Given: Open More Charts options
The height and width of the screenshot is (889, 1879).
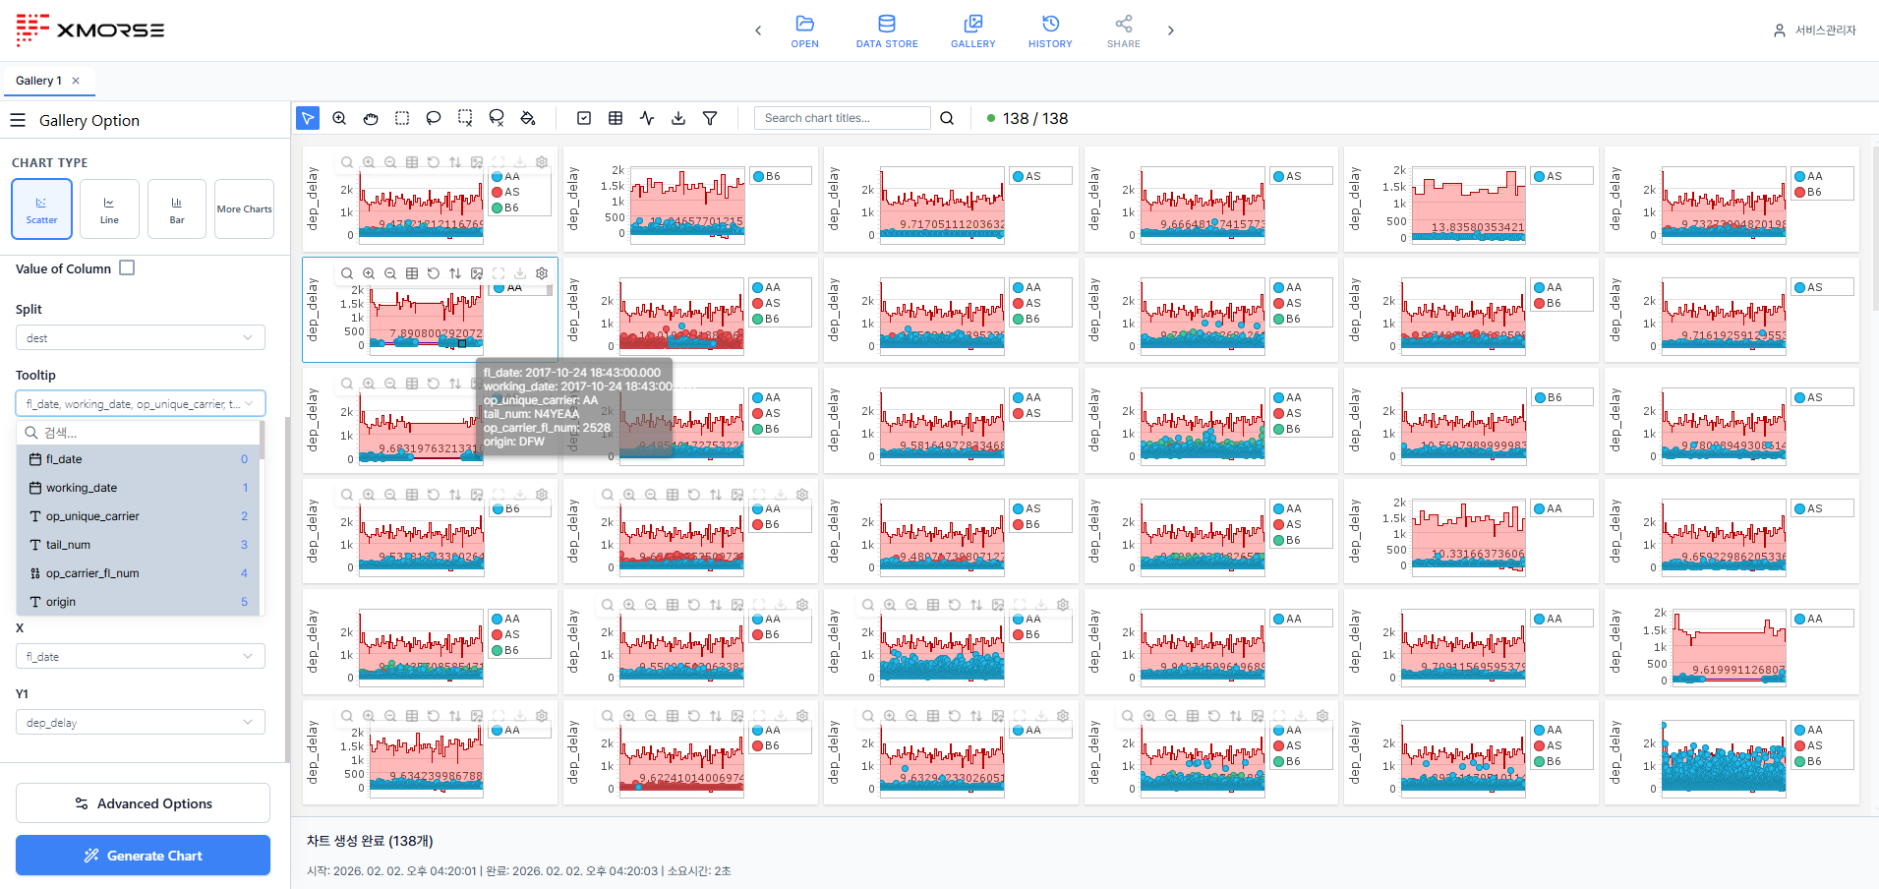Looking at the screenshot, I should 244,208.
